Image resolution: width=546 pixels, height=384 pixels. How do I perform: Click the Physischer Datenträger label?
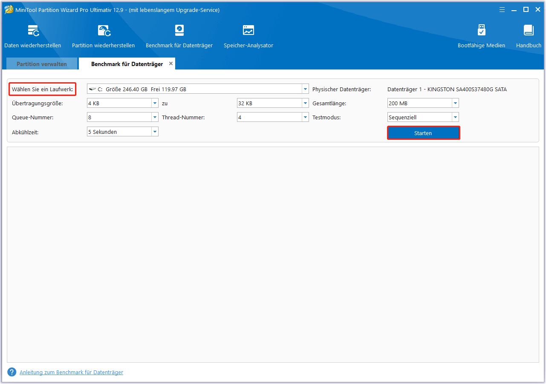pos(342,89)
